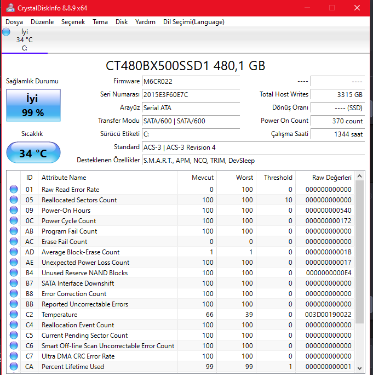This screenshot has height=375, width=373.
Task: Open the Tema menu
Action: point(100,22)
